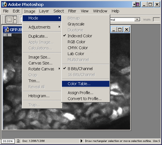Choose Canvas Size... menu item
The height and width of the screenshot is (145, 162).
click(x=42, y=63)
